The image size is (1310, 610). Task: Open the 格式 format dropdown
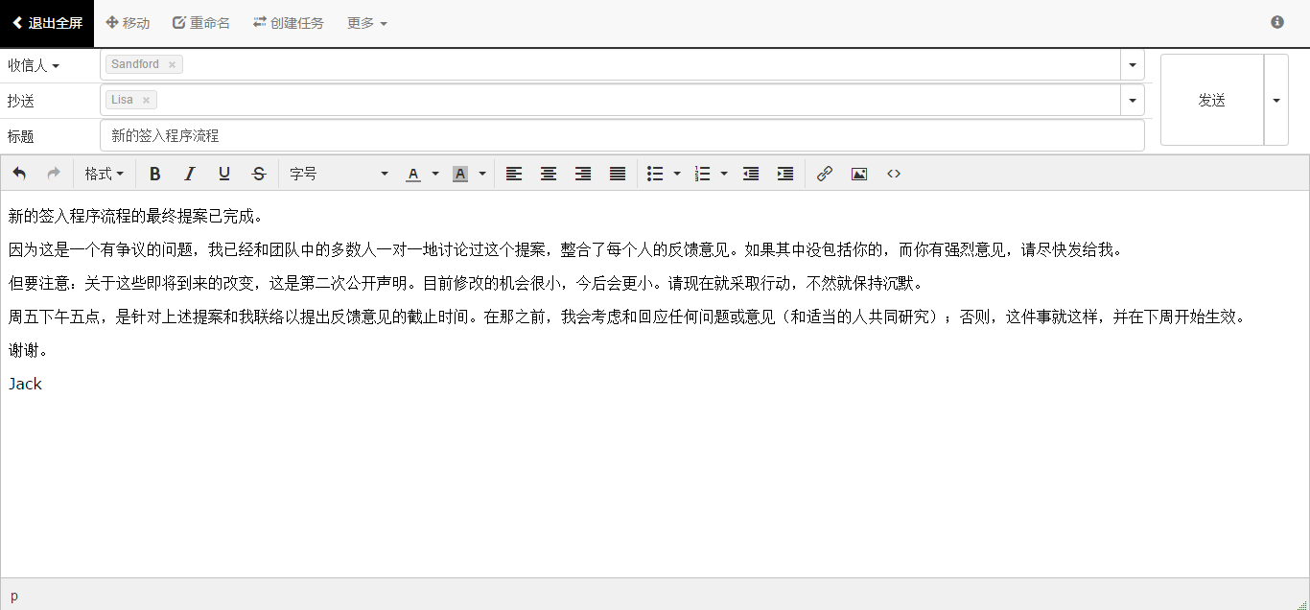coord(104,174)
